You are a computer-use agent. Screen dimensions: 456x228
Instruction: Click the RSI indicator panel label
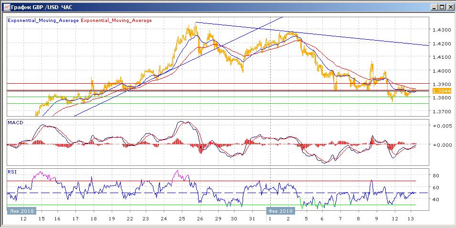tap(12, 172)
